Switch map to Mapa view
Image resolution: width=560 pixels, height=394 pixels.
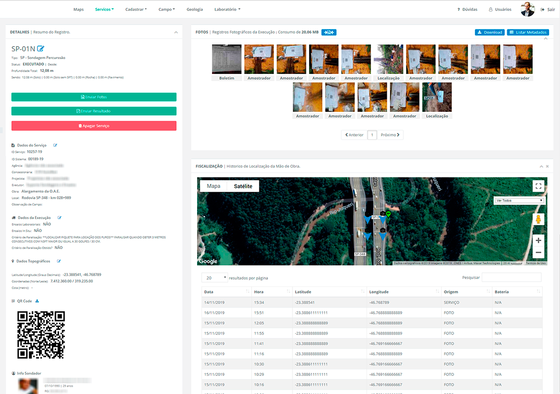(x=214, y=186)
